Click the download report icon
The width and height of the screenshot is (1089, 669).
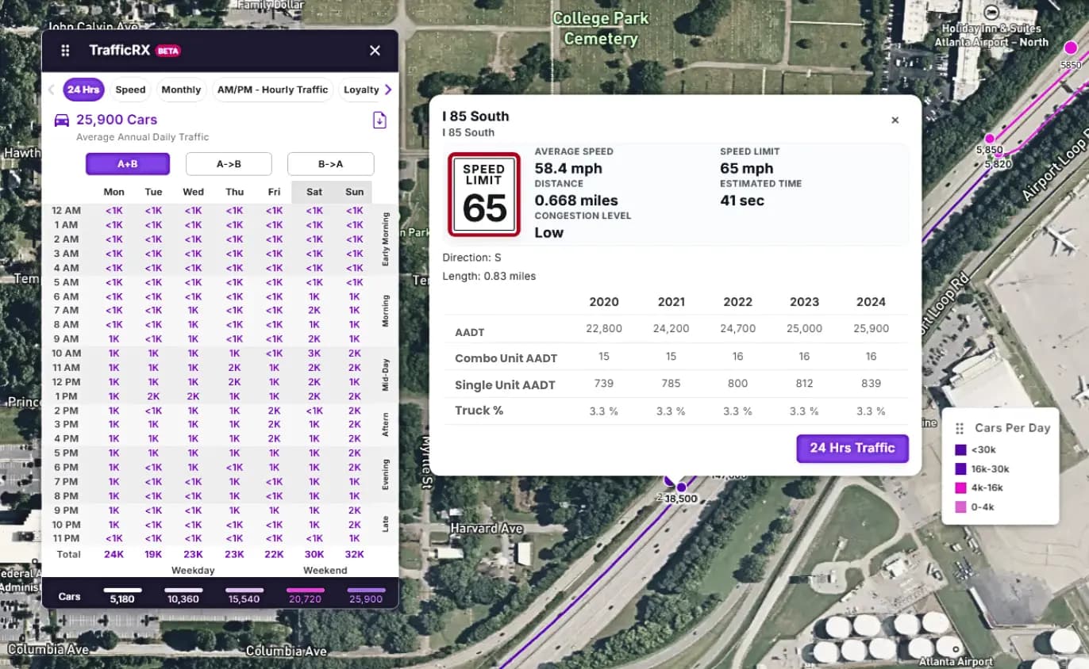379,120
